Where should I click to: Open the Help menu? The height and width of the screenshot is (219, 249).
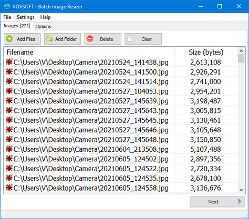pyautogui.click(x=46, y=17)
